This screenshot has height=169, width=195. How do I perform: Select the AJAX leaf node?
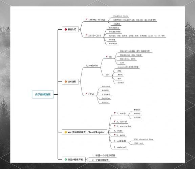coord(122,63)
